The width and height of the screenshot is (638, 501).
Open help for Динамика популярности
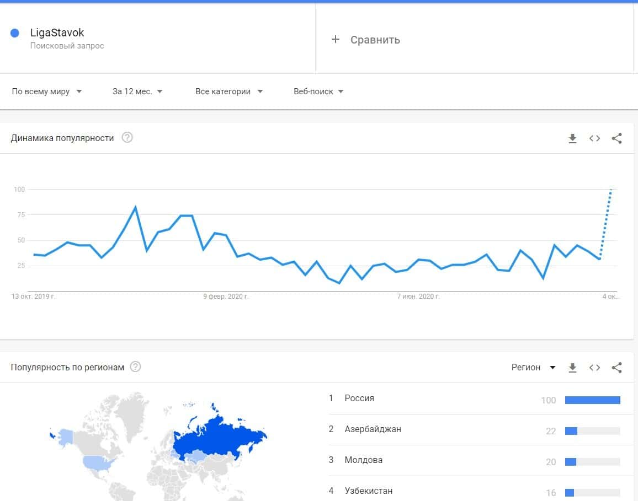click(x=127, y=138)
